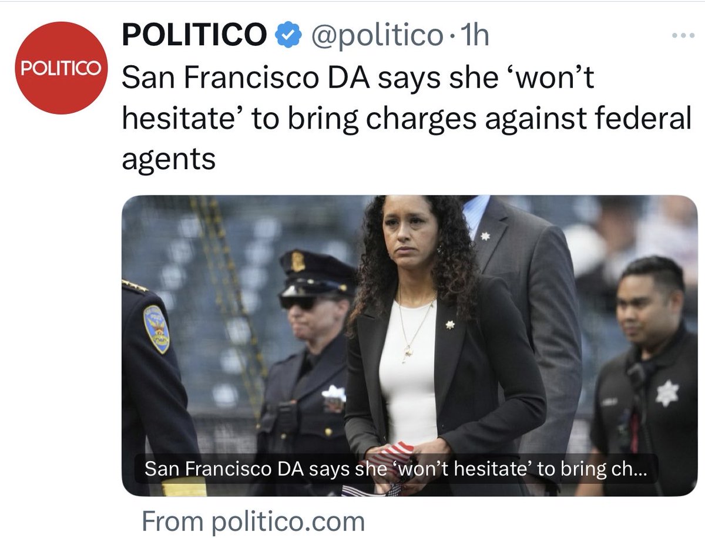Follow the From politico.com link
Image resolution: width=705 pixels, height=538 pixels.
coord(253,521)
